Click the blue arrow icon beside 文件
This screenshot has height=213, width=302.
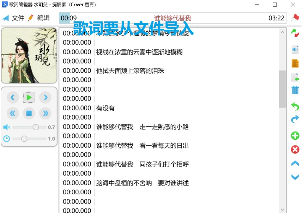click(x=5, y=18)
